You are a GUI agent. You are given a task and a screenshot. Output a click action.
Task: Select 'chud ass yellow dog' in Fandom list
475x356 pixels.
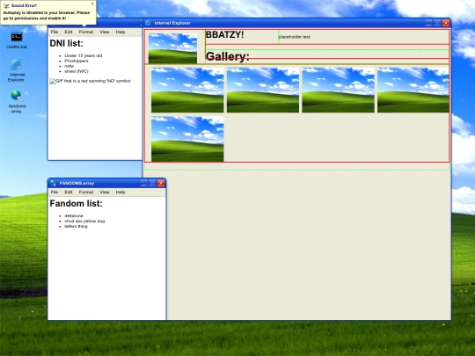tap(84, 221)
